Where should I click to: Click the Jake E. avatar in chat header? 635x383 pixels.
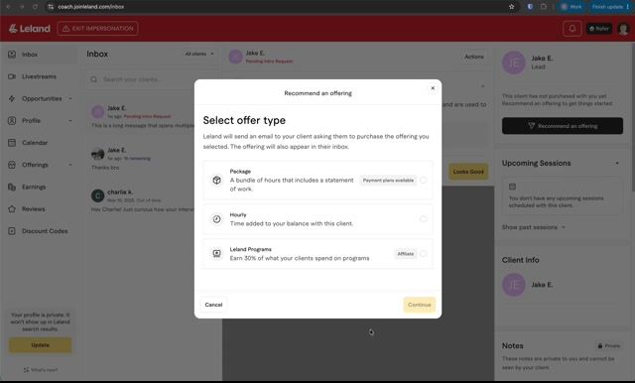tap(235, 57)
